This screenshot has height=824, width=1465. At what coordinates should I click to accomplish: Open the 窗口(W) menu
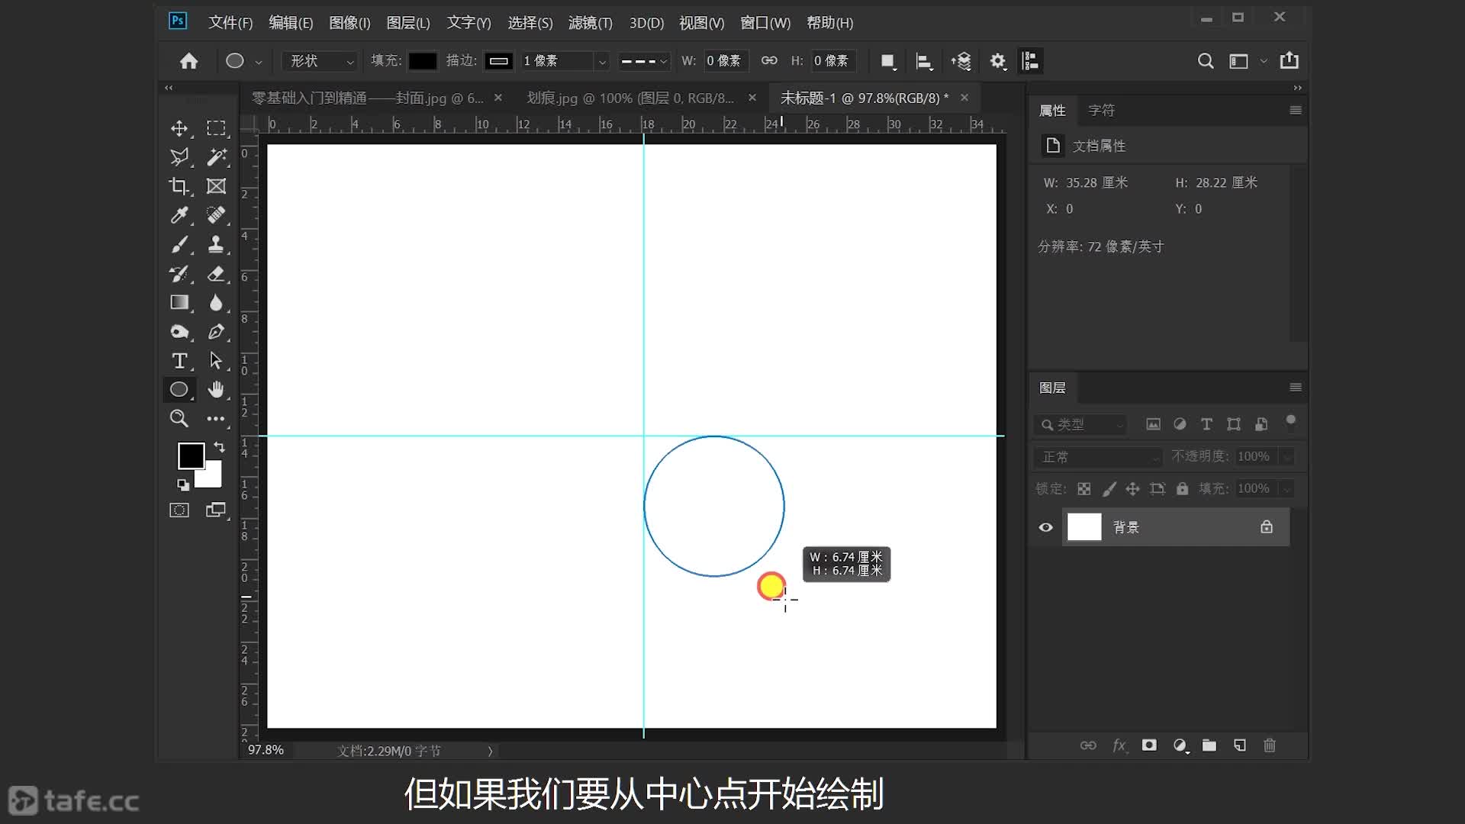(x=765, y=23)
